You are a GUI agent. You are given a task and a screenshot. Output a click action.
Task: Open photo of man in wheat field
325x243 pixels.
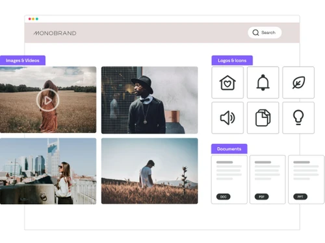pyautogui.click(x=149, y=171)
